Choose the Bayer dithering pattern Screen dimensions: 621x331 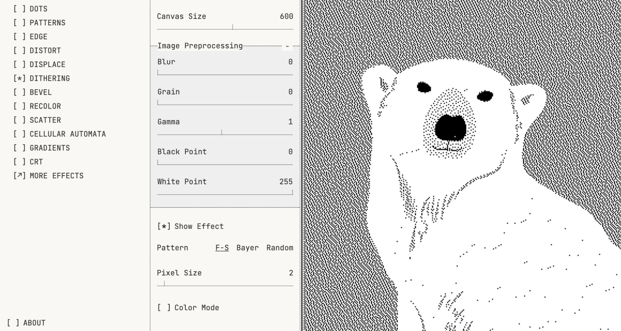click(247, 248)
